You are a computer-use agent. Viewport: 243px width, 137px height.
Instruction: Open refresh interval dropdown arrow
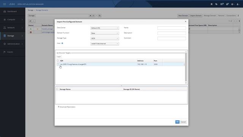(34, 21)
